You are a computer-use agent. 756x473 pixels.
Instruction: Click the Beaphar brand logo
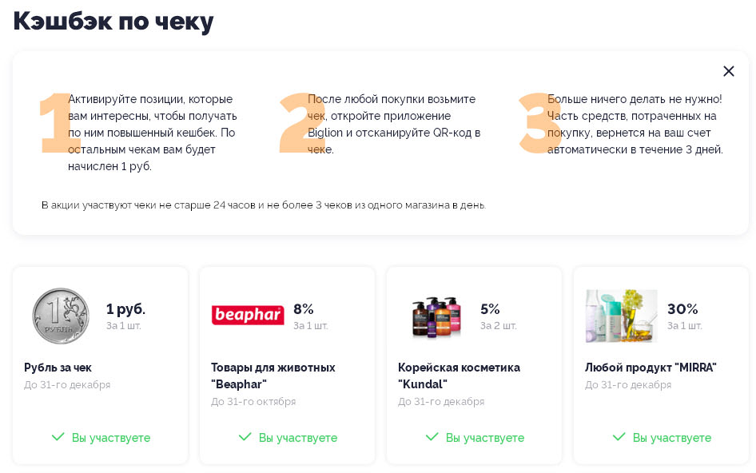(248, 316)
